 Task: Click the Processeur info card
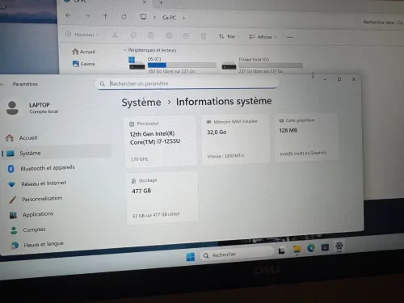[161, 141]
